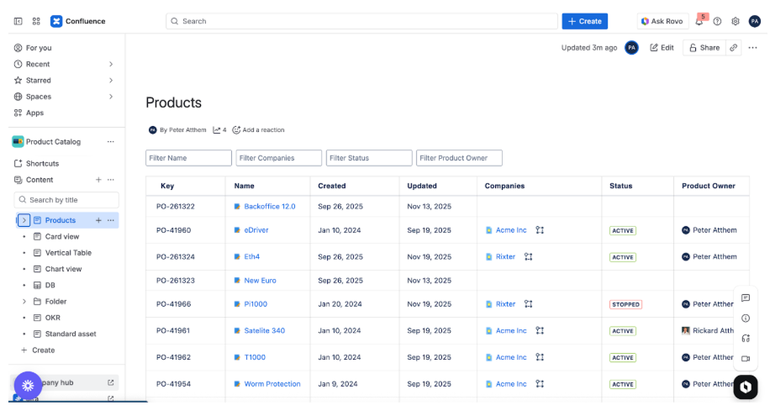Open more options on Products tree item
Image resolution: width=770 pixels, height=416 pixels.
click(x=110, y=220)
